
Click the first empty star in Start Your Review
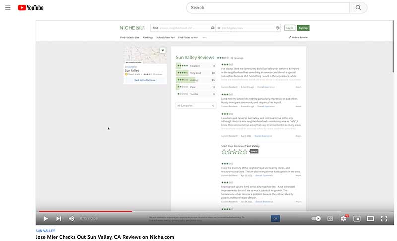224,151
